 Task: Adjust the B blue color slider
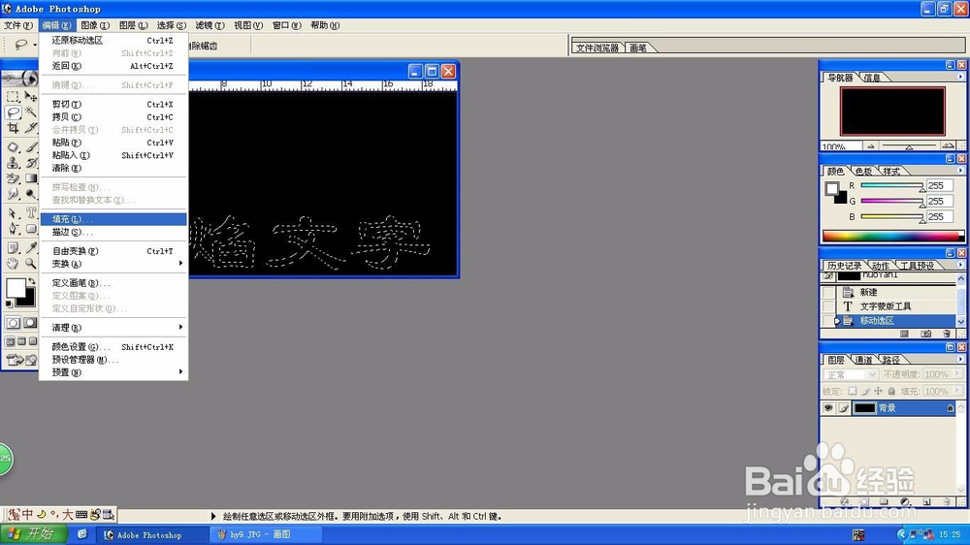pyautogui.click(x=891, y=217)
